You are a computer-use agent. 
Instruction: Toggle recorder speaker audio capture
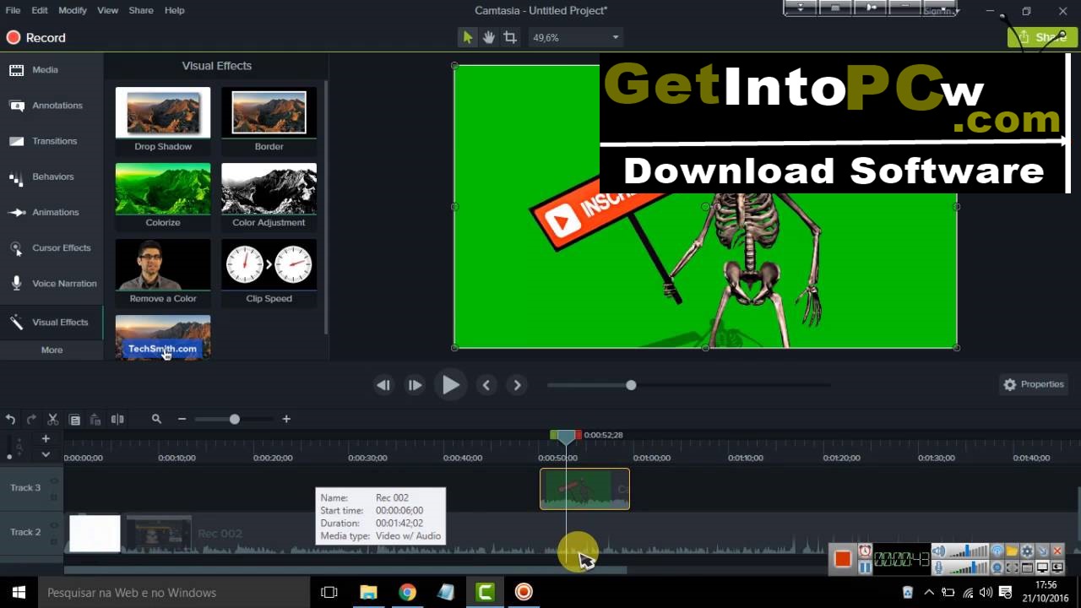938,551
